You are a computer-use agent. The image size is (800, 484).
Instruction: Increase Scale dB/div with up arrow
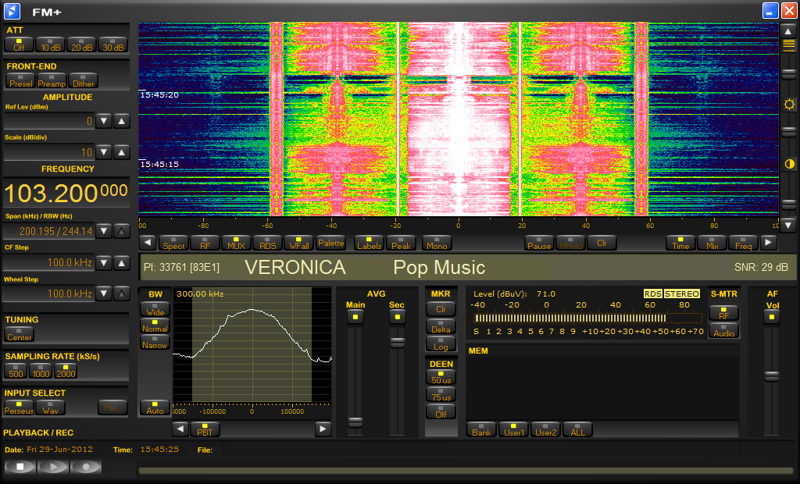[122, 152]
